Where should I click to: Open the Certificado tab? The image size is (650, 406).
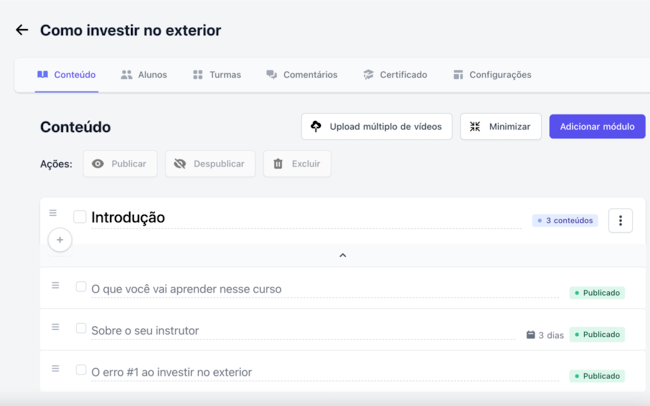(x=395, y=75)
